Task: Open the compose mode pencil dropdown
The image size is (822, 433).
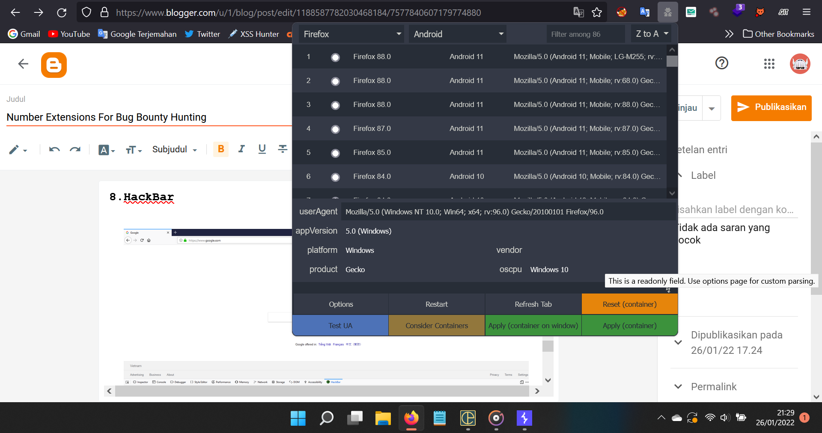Action: click(x=18, y=150)
